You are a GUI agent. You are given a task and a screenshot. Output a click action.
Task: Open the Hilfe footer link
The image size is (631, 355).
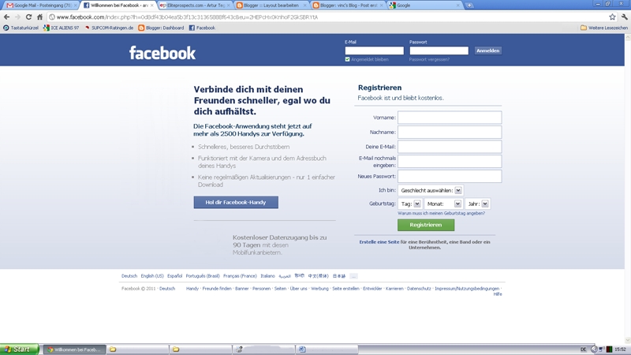coord(498,294)
